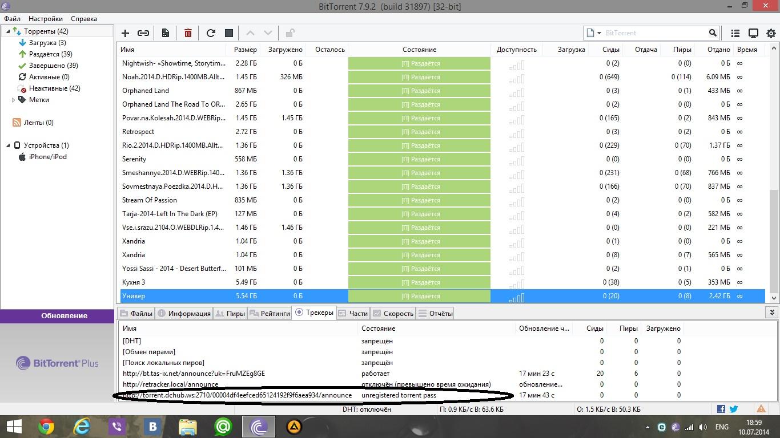
Task: Click the Start Torrent refresh icon
Action: (x=211, y=33)
